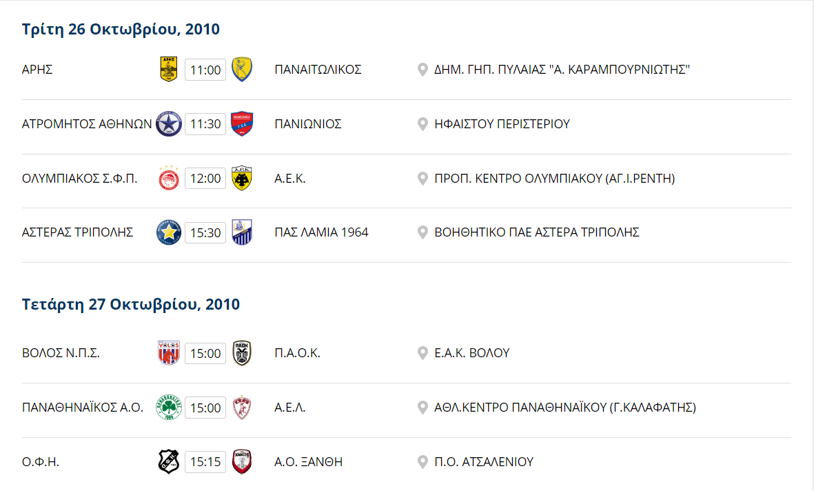Click the ΠΑΣ ΛΑΜΙΑ 1964 striped crest
Image resolution: width=814 pixels, height=491 pixels.
[242, 232]
